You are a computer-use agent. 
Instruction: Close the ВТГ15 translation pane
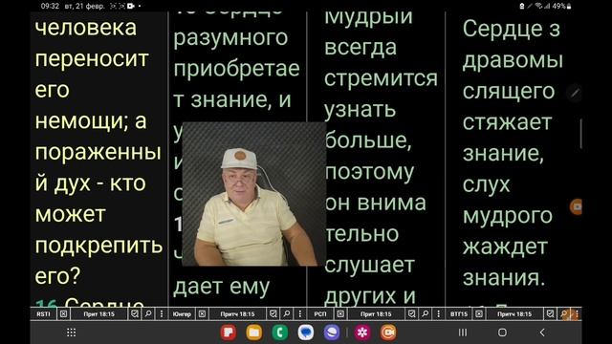click(479, 313)
